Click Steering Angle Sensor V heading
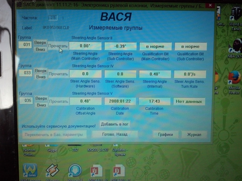 92,94
